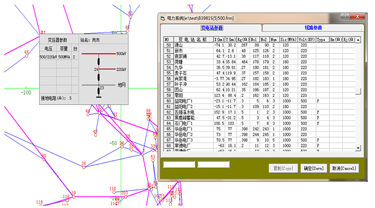Click the table scrollbar down arrow
The height and width of the screenshot is (208, 375).
[x=358, y=148]
